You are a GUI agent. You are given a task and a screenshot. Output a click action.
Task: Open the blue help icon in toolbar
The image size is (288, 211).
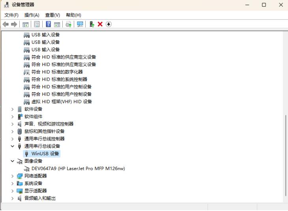coord(49,24)
